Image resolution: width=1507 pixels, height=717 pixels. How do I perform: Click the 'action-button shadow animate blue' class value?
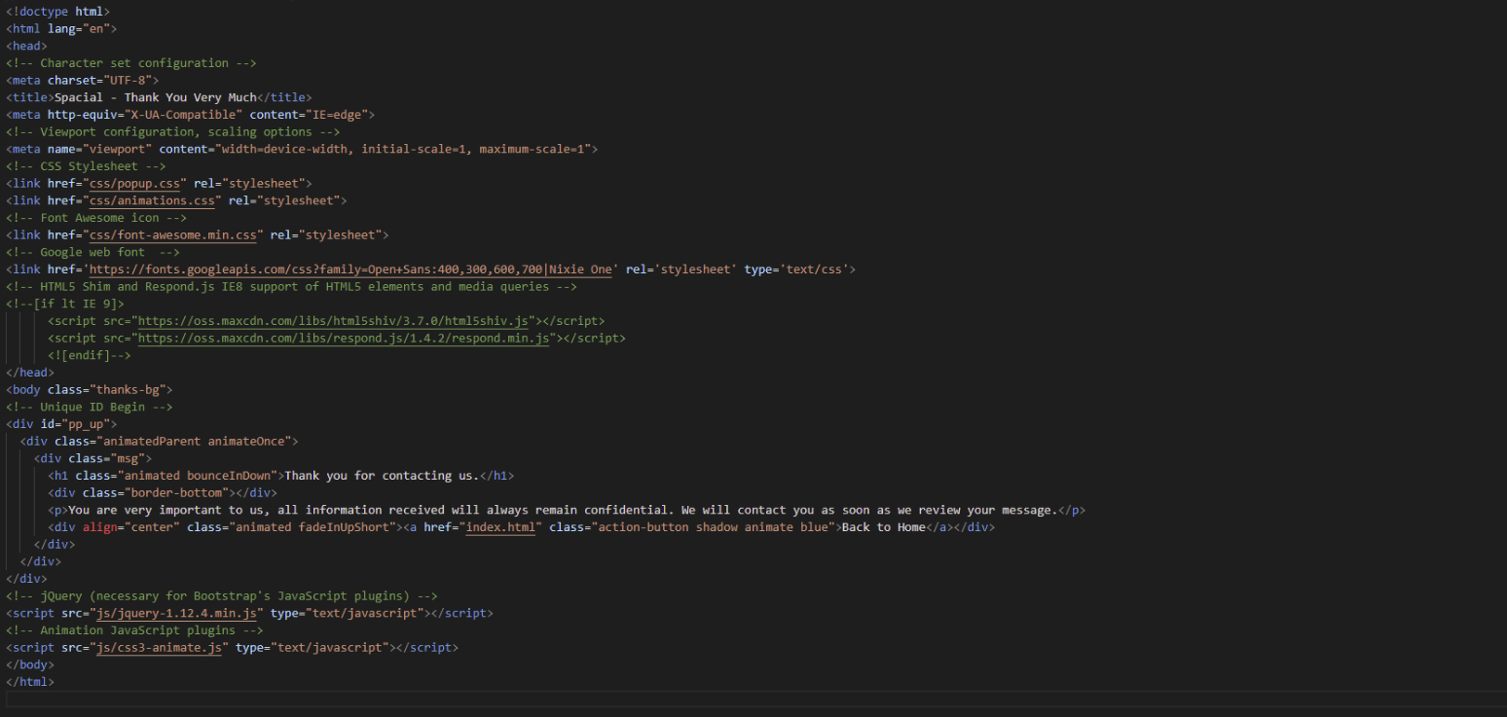point(713,527)
